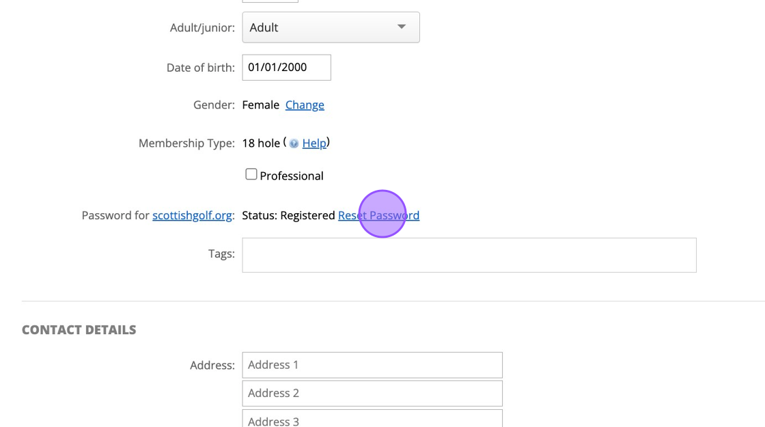
Task: Open the Adult/junior dropdown
Action: tap(331, 27)
